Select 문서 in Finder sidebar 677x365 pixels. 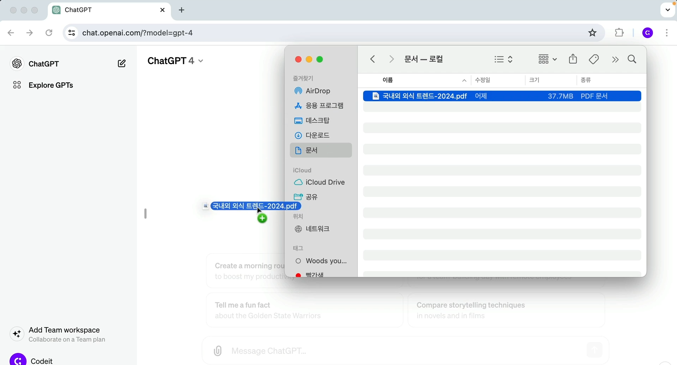(x=321, y=150)
